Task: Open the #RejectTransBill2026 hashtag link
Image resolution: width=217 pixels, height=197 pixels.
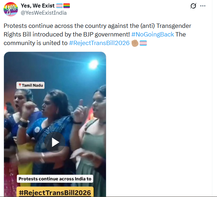Action: pos(99,43)
